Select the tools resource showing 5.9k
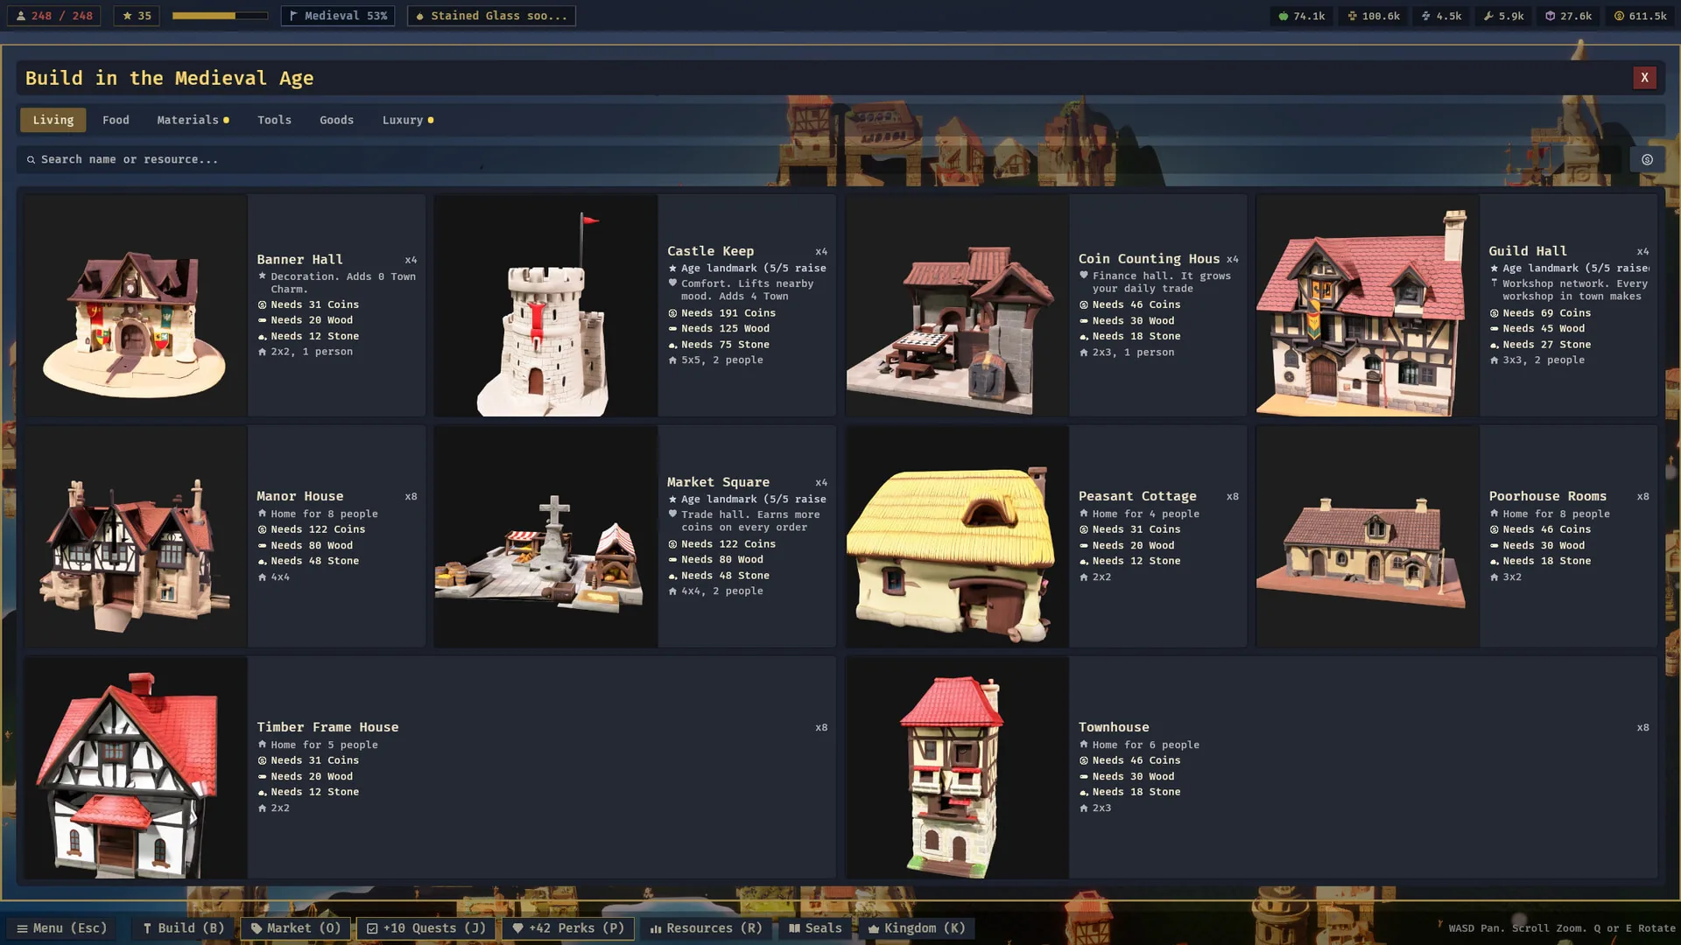 1504,16
